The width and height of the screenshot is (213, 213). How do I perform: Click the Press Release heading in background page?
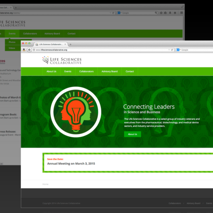tap(8, 132)
